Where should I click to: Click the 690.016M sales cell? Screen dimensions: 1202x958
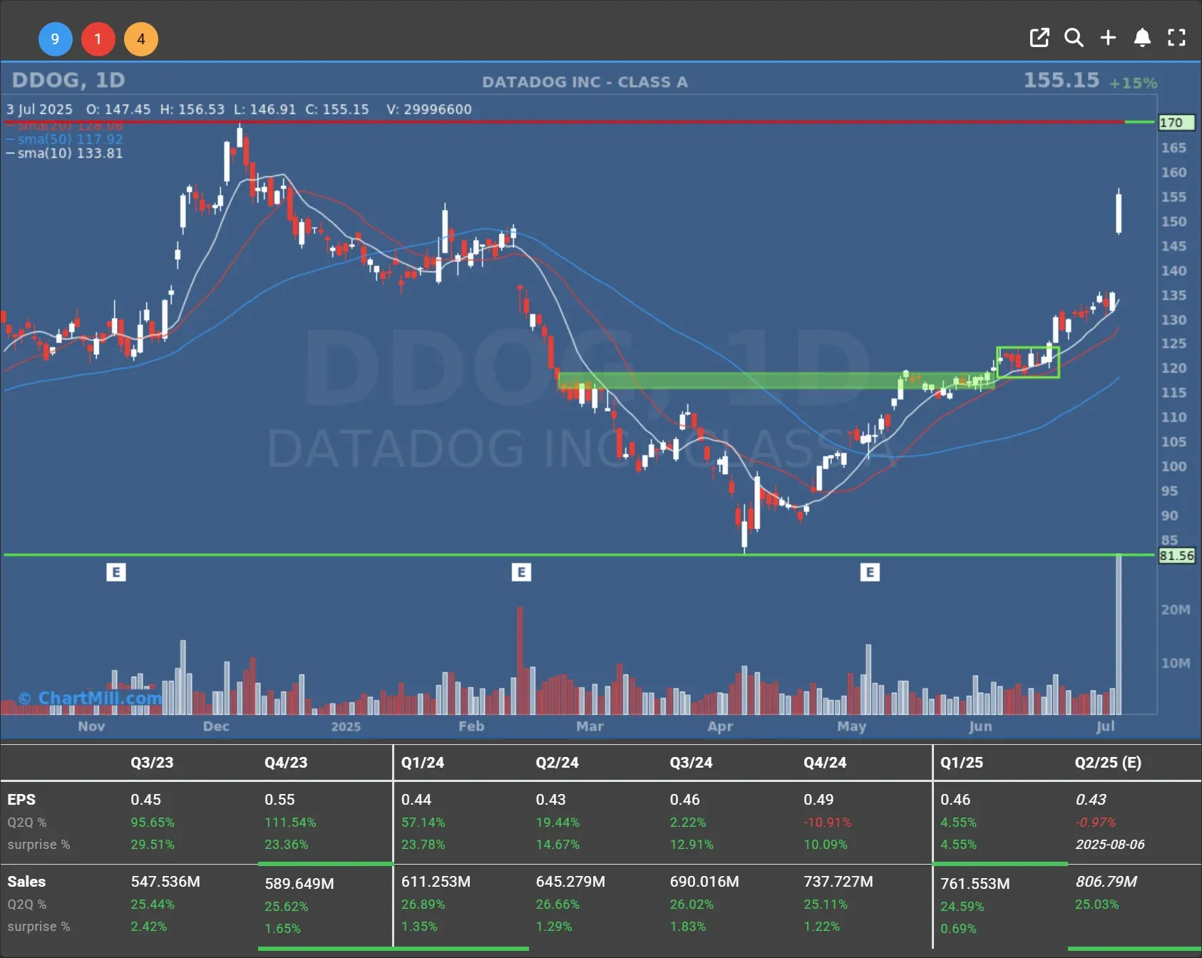(x=704, y=882)
